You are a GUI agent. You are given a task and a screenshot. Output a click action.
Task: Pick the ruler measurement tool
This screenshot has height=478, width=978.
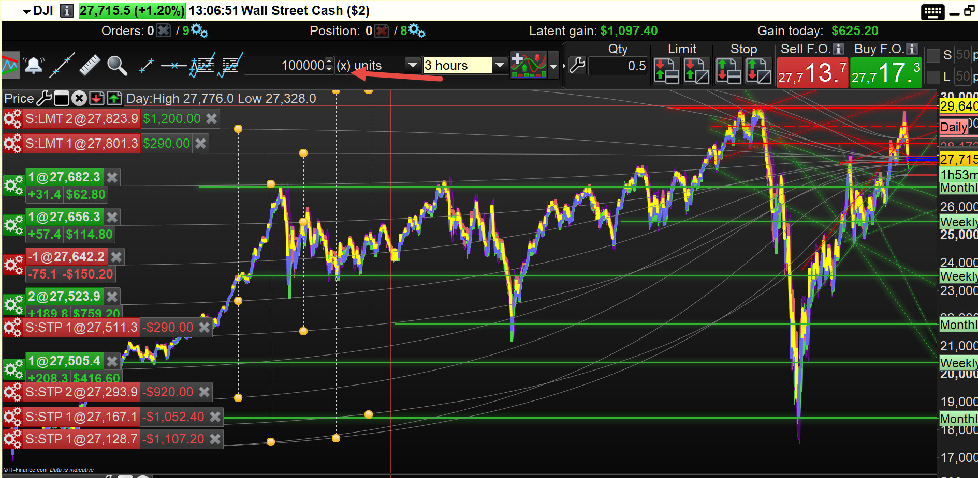(90, 66)
